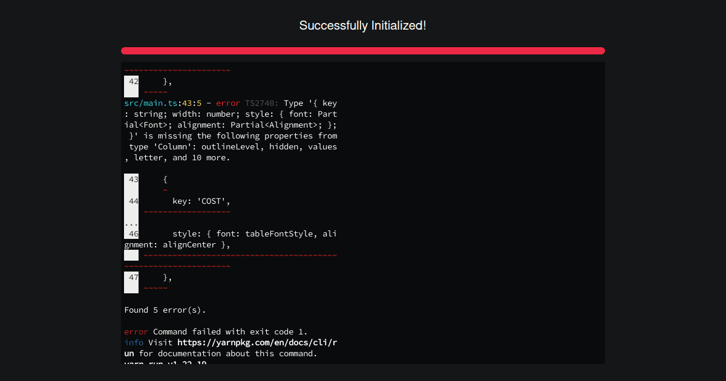Click the opening brace on line 43

(165, 180)
